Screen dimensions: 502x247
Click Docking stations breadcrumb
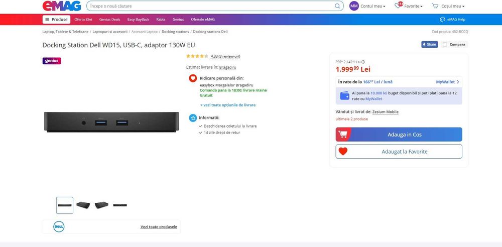pyautogui.click(x=175, y=32)
